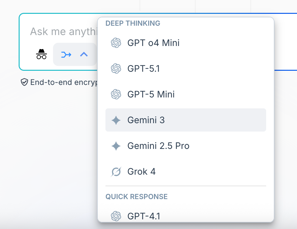Switch to Gemini 2.5 Pro
The height and width of the screenshot is (229, 297).
click(x=186, y=146)
